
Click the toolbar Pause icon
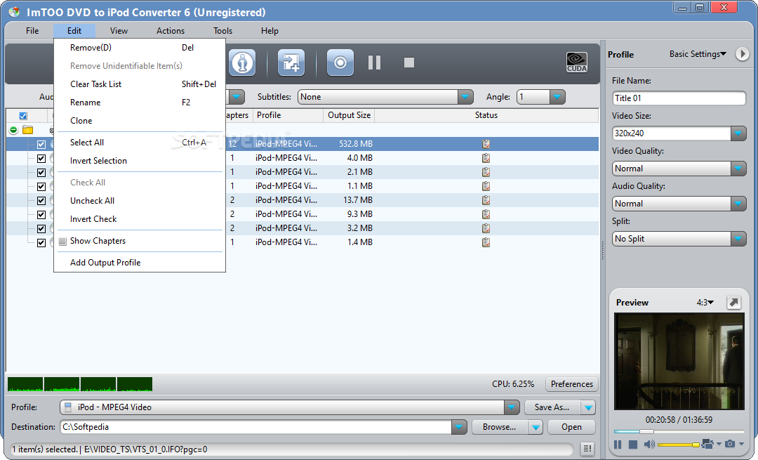click(375, 63)
